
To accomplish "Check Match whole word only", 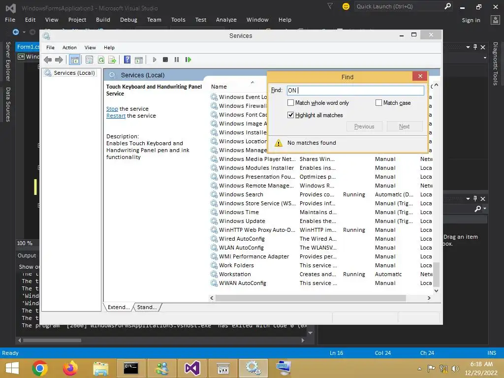I will click(x=290, y=103).
